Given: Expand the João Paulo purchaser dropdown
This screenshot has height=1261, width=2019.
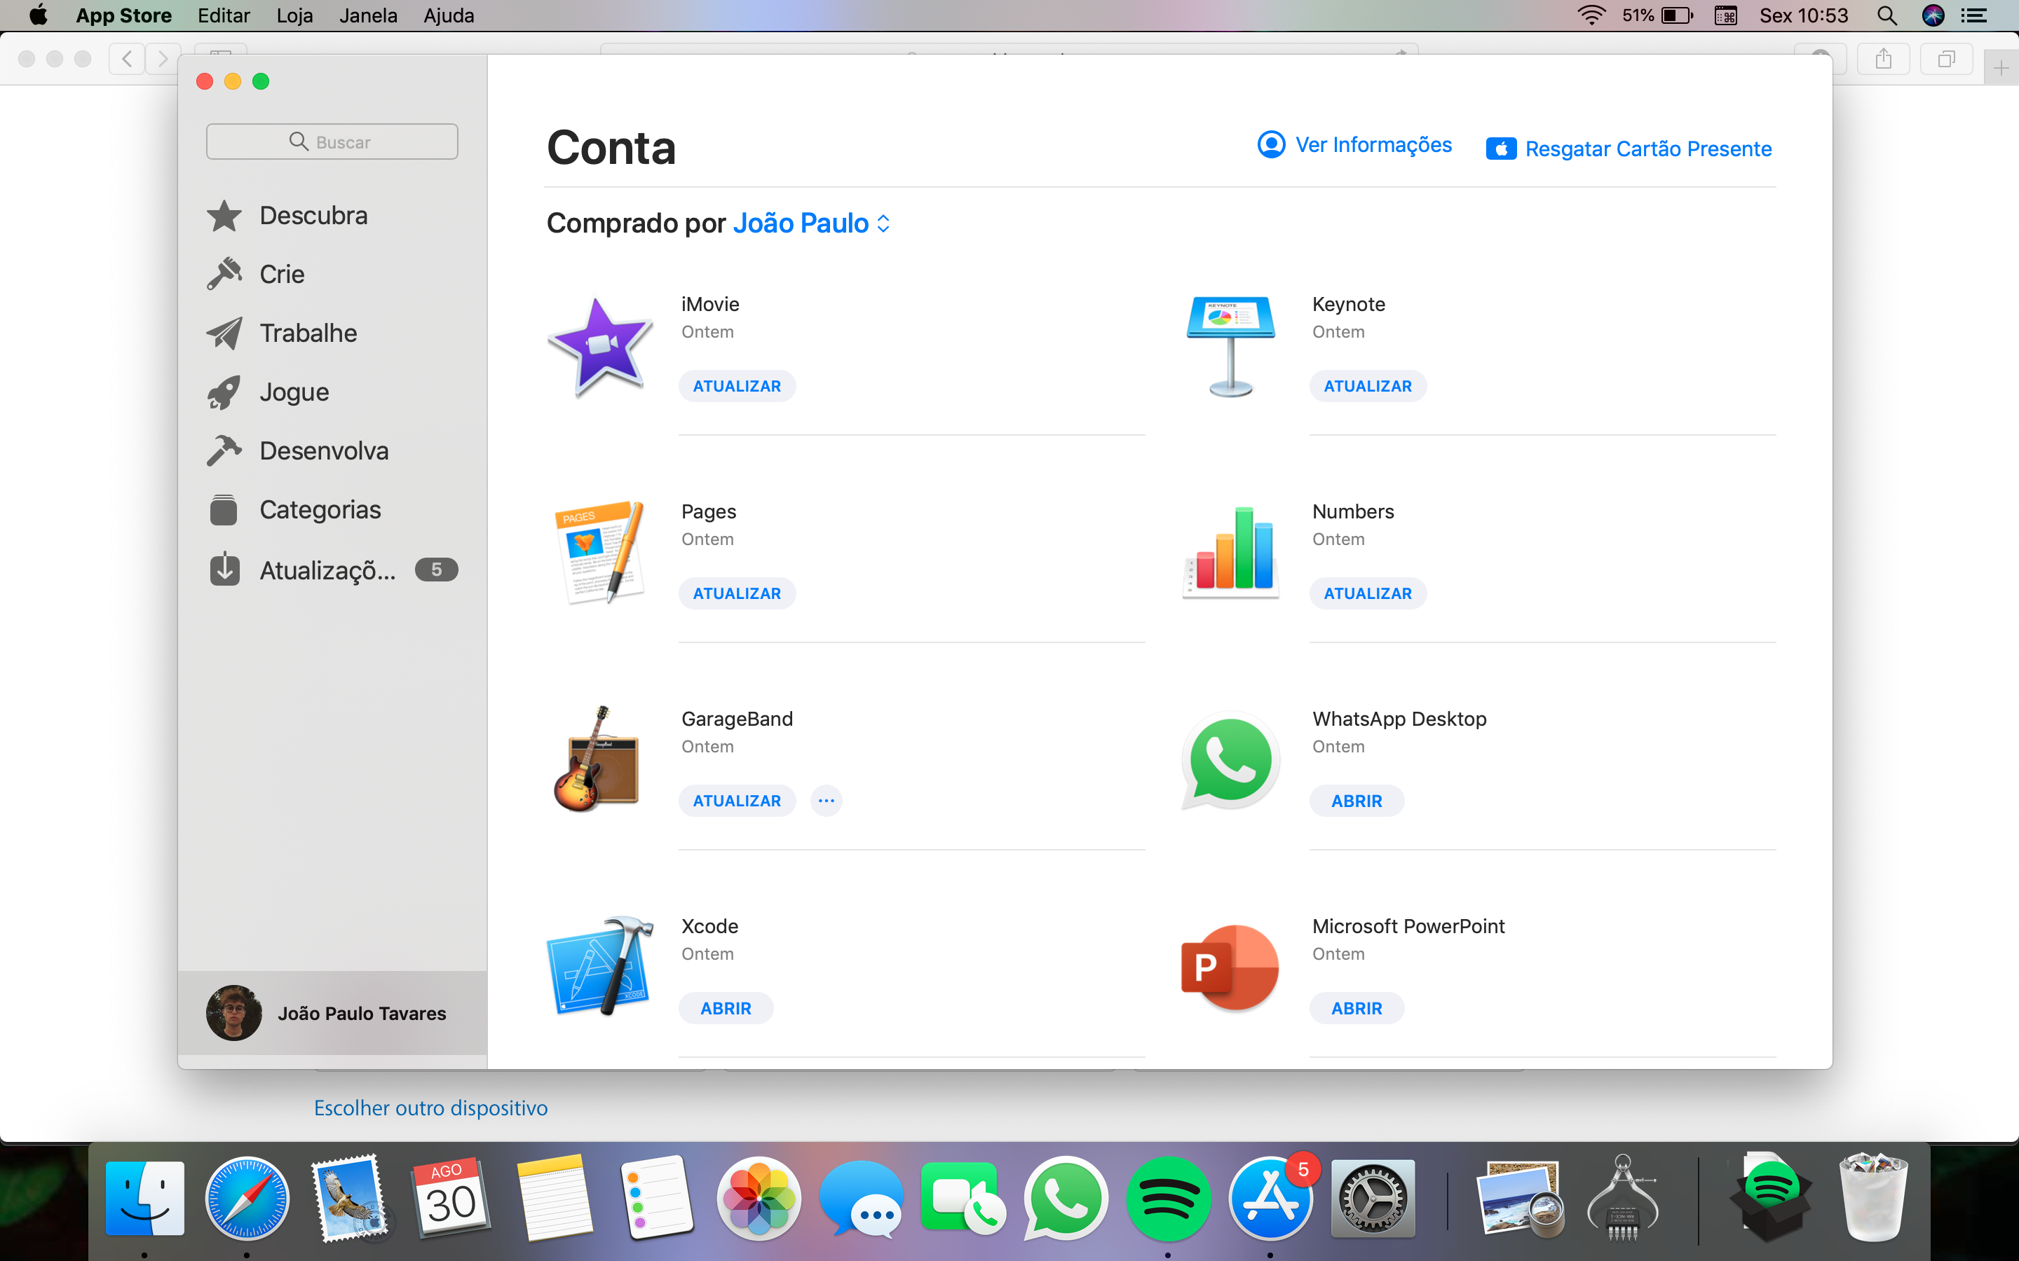Looking at the screenshot, I should coord(811,223).
